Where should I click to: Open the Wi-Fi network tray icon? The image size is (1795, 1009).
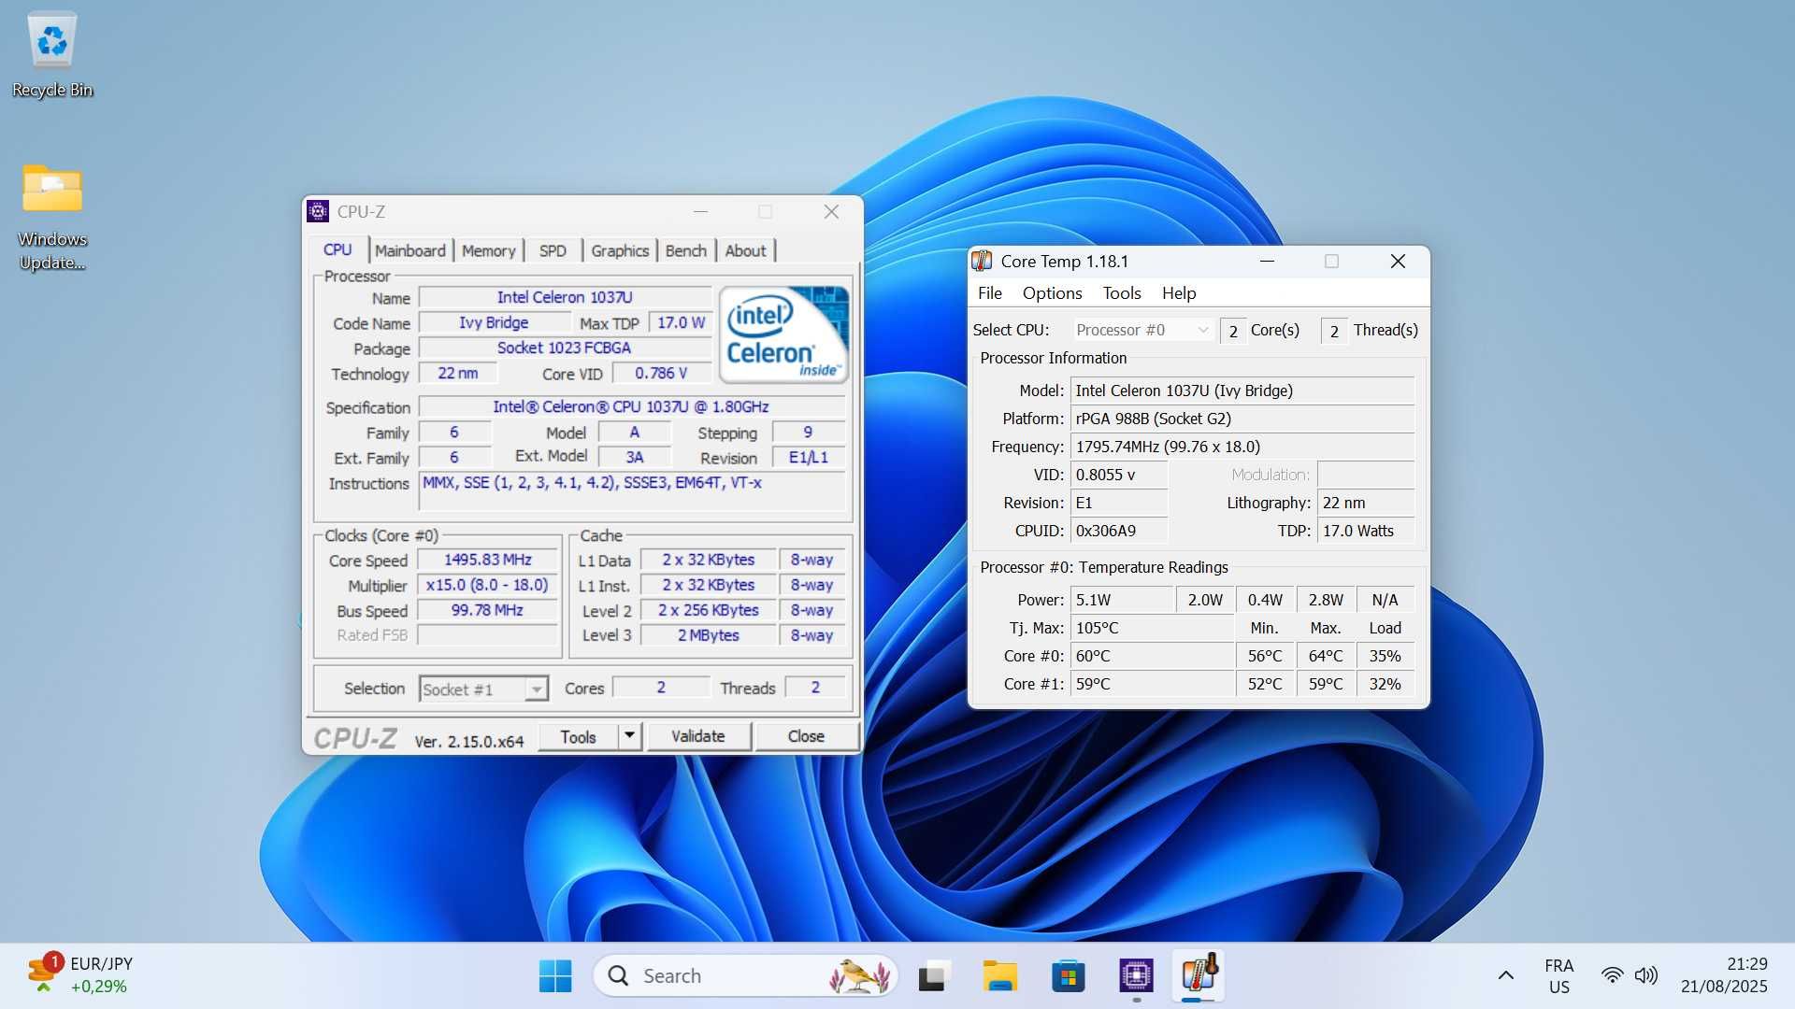click(1612, 976)
